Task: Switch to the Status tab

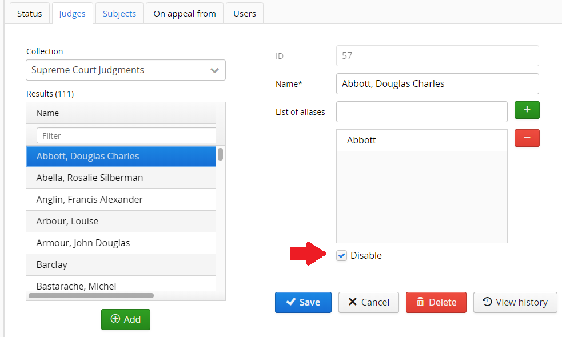Action: [x=29, y=14]
